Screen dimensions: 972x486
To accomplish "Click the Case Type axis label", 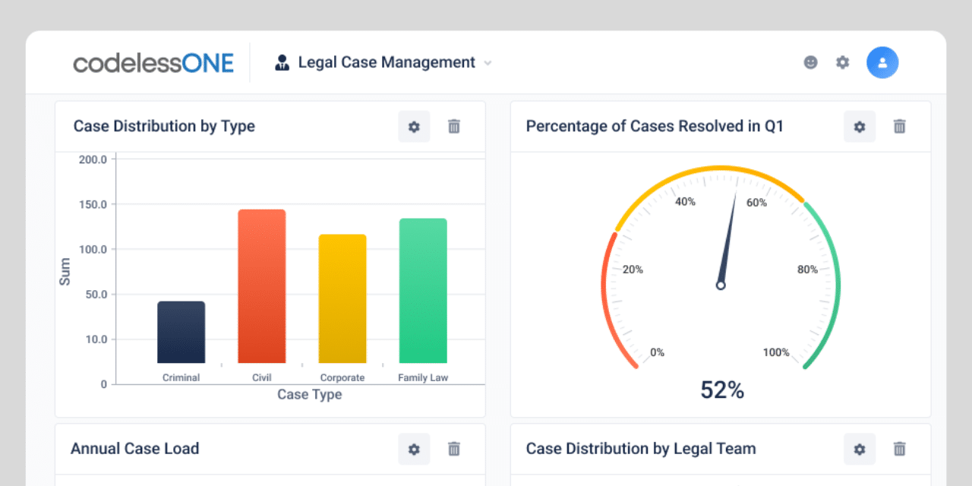I will (310, 394).
